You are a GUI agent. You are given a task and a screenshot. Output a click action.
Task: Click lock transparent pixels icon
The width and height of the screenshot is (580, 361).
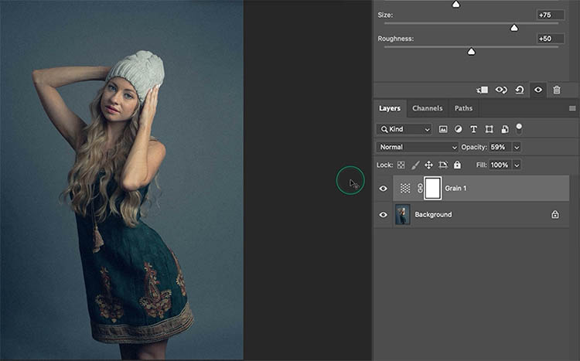(x=401, y=165)
